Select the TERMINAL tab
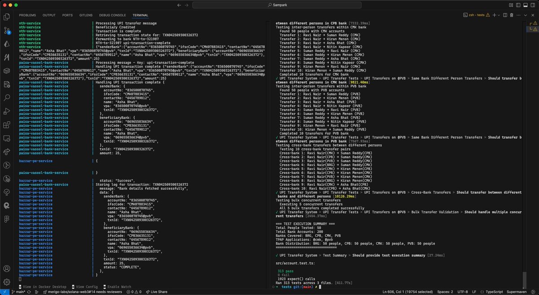This screenshot has height=295, width=539. click(140, 15)
